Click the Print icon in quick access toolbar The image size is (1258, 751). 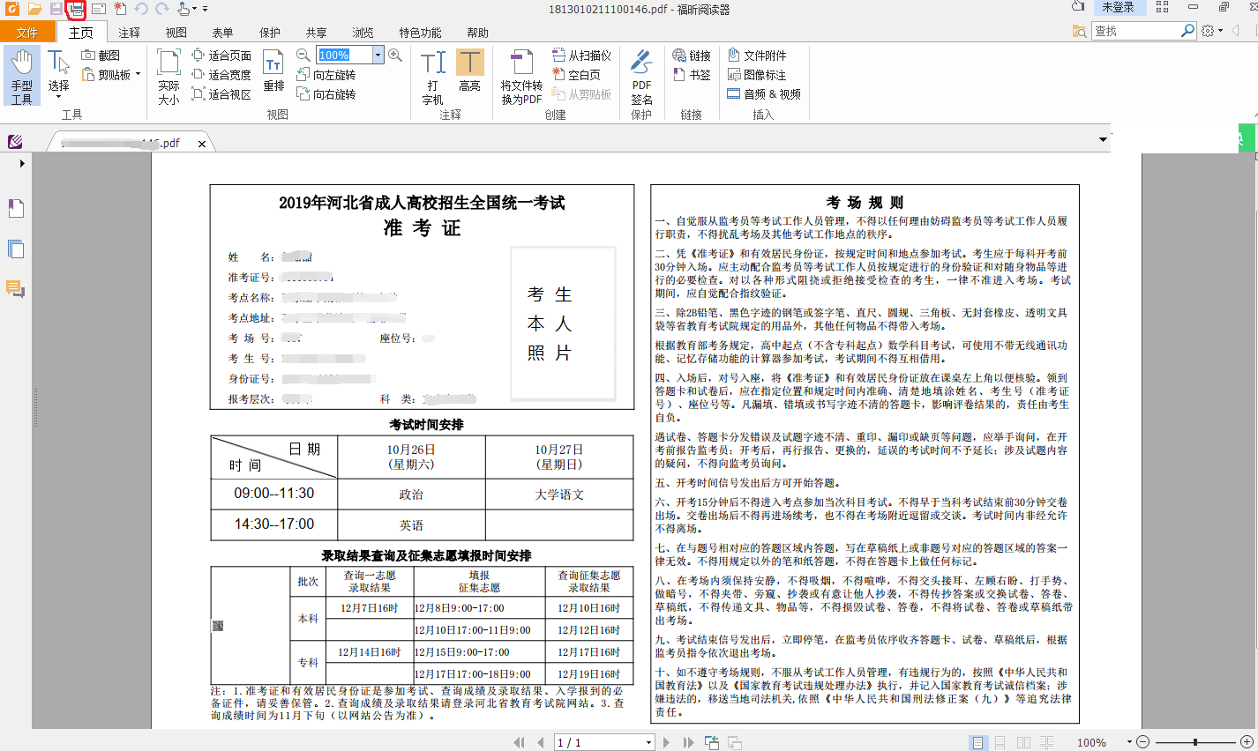coord(76,9)
